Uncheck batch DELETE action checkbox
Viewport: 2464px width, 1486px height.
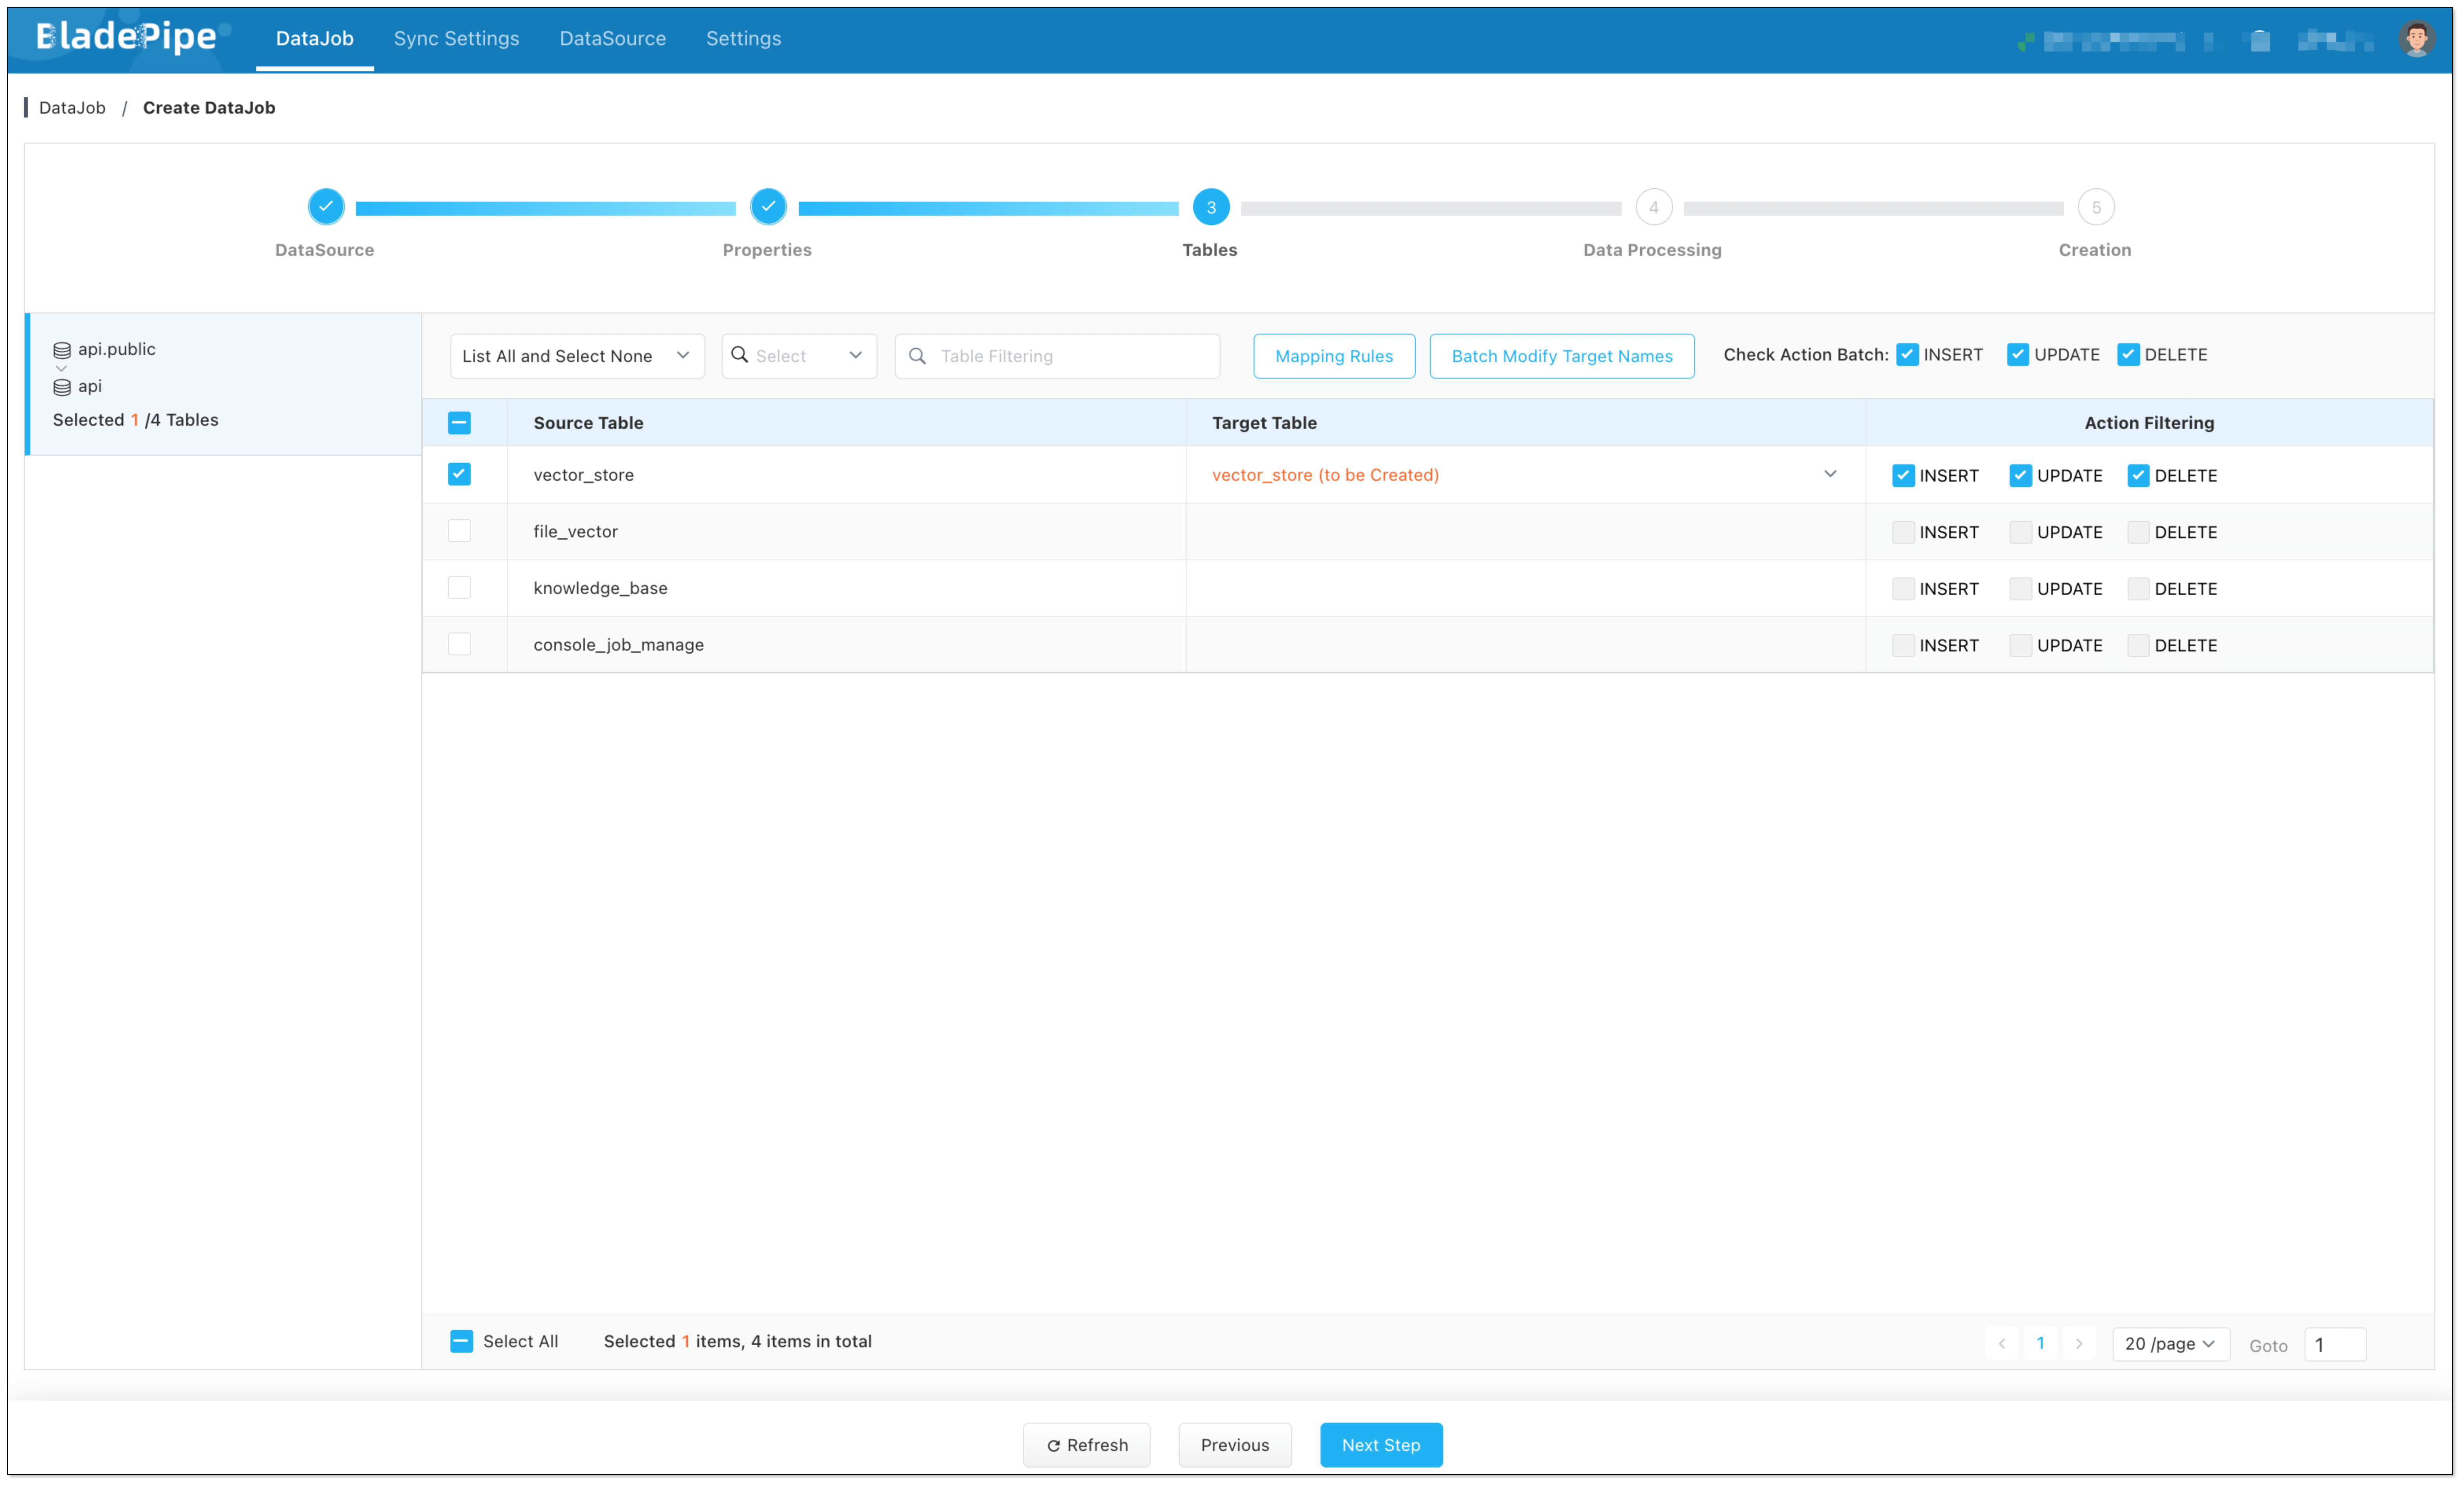click(x=2128, y=355)
